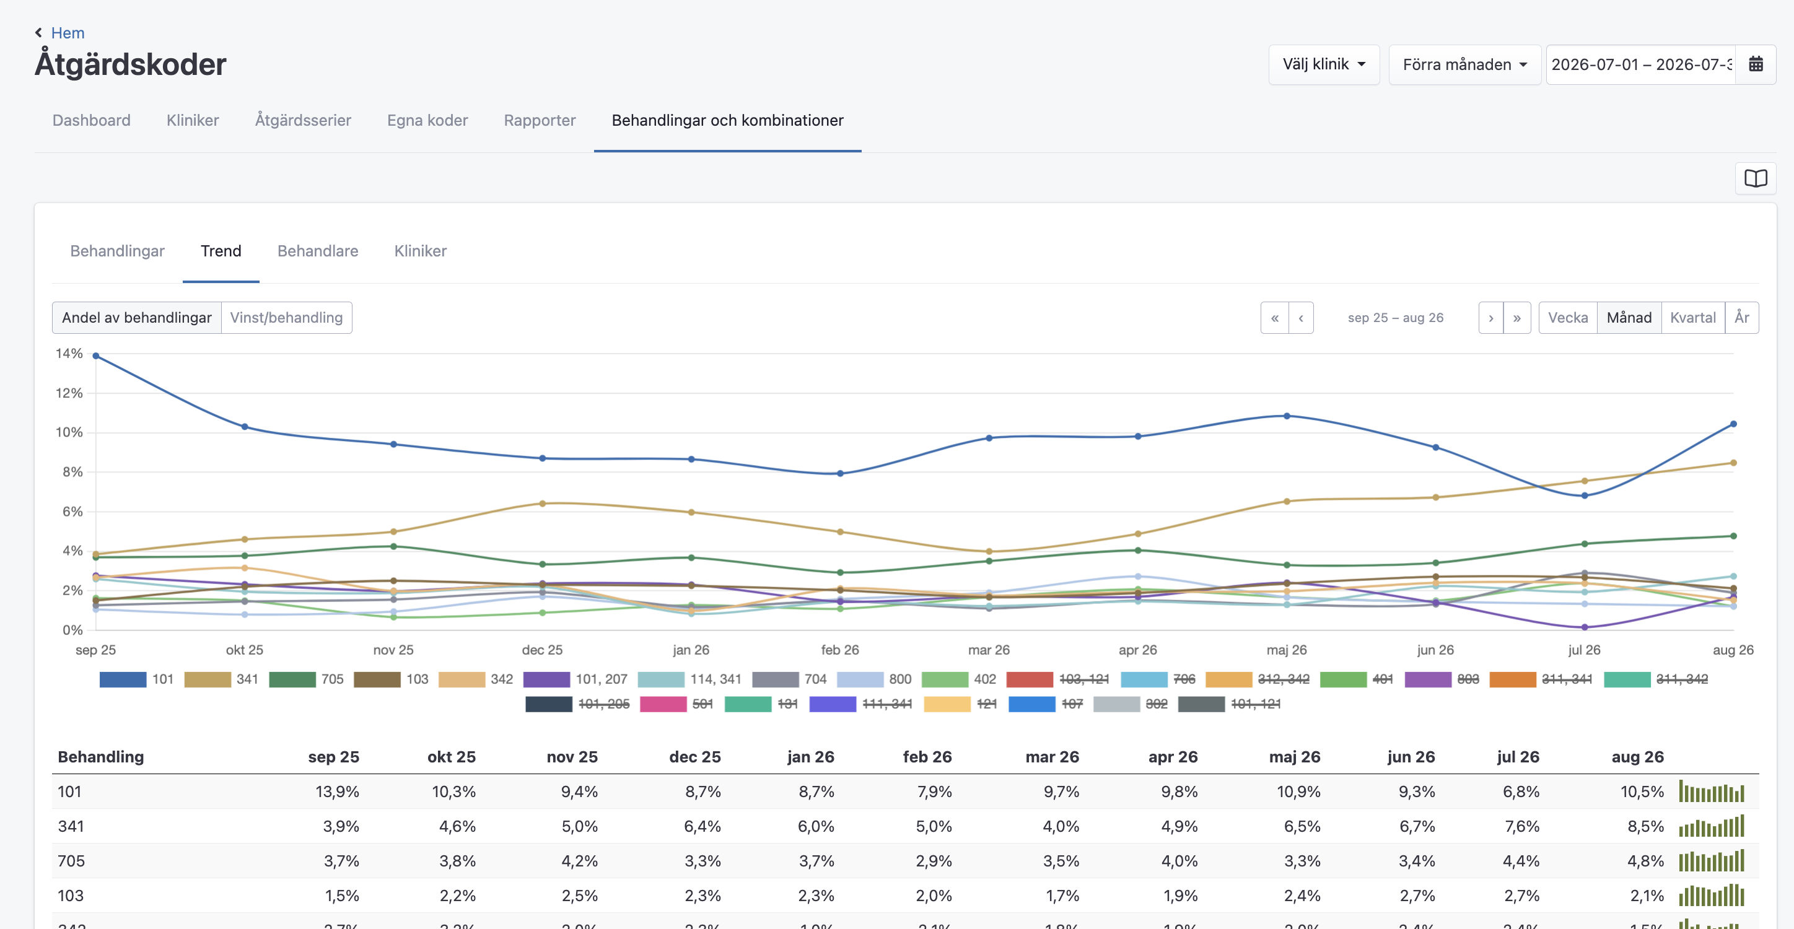Show the struck-through 103, 121 legend series

tap(1058, 679)
